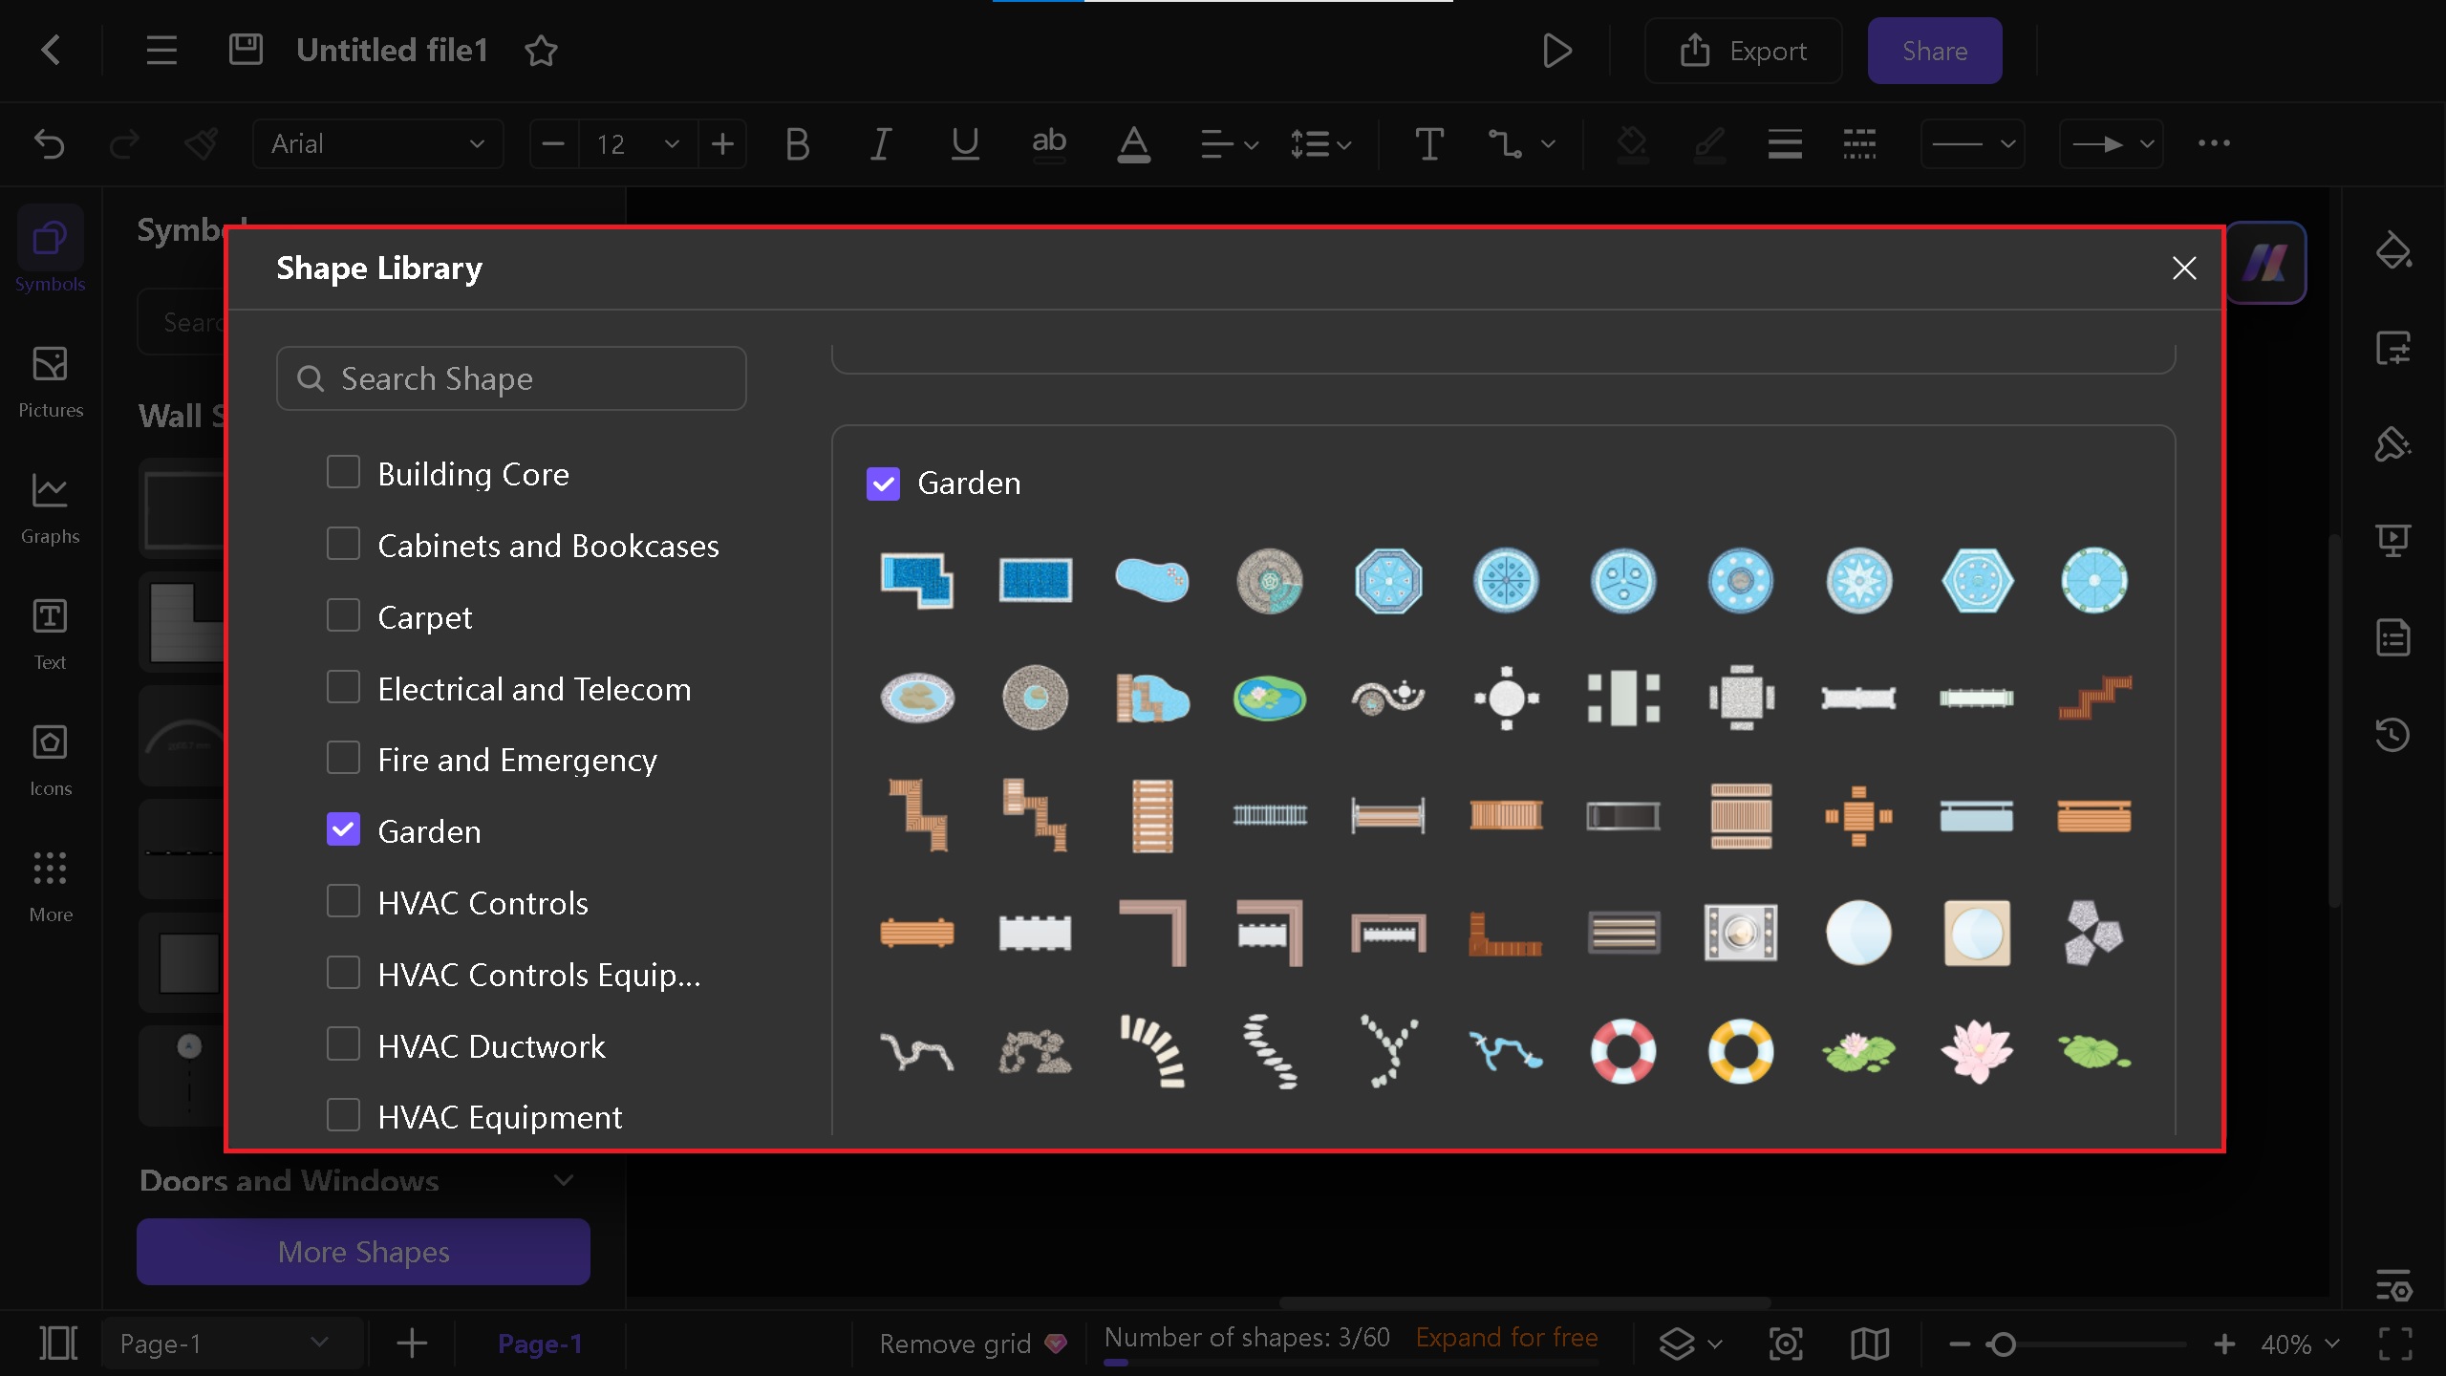Add a new page with plus icon
Viewport: 2446px width, 1376px height.
pos(412,1344)
